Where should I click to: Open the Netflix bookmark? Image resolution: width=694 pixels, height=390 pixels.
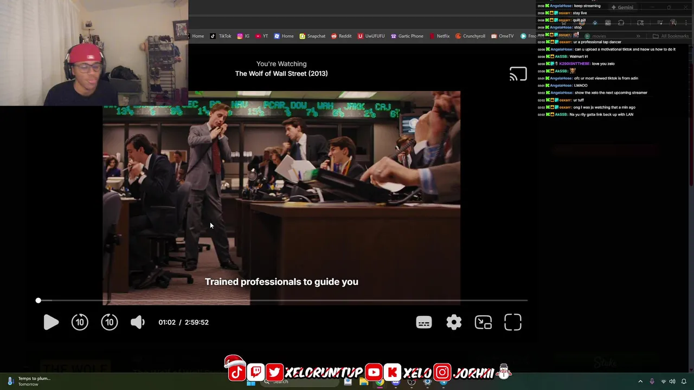click(439, 36)
